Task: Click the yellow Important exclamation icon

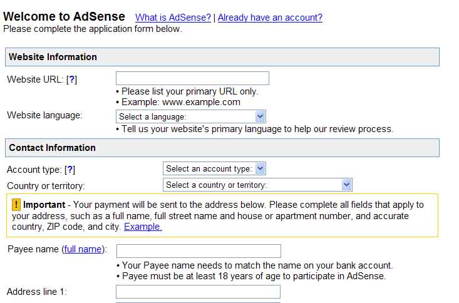Action: point(16,205)
